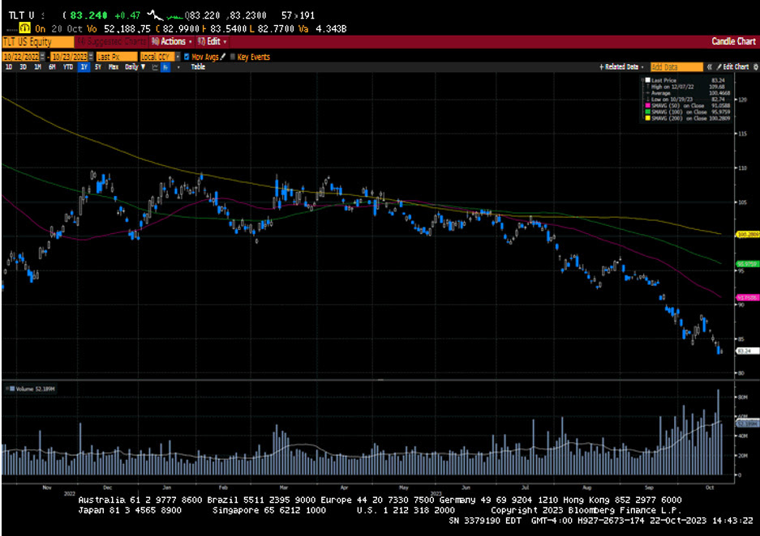Click pencil icon next to Mov Avgs
The height and width of the screenshot is (536, 760).
pyautogui.click(x=222, y=57)
